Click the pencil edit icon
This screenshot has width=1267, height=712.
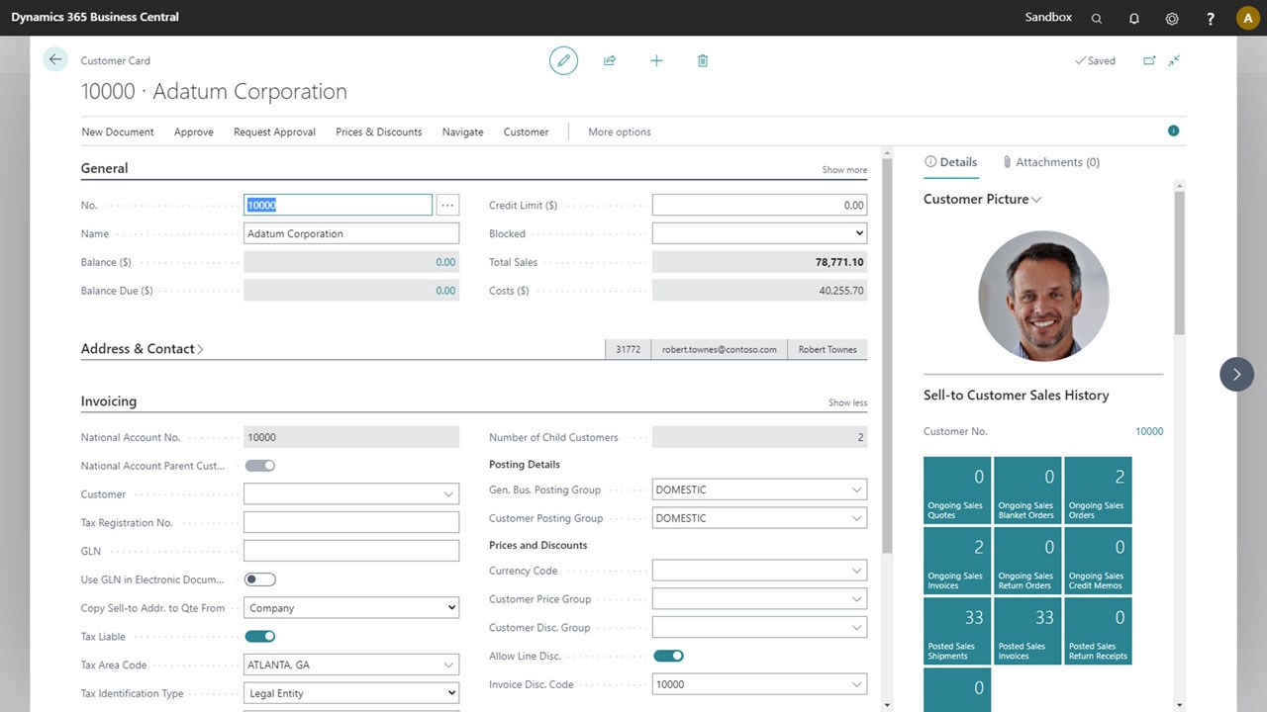coord(563,60)
